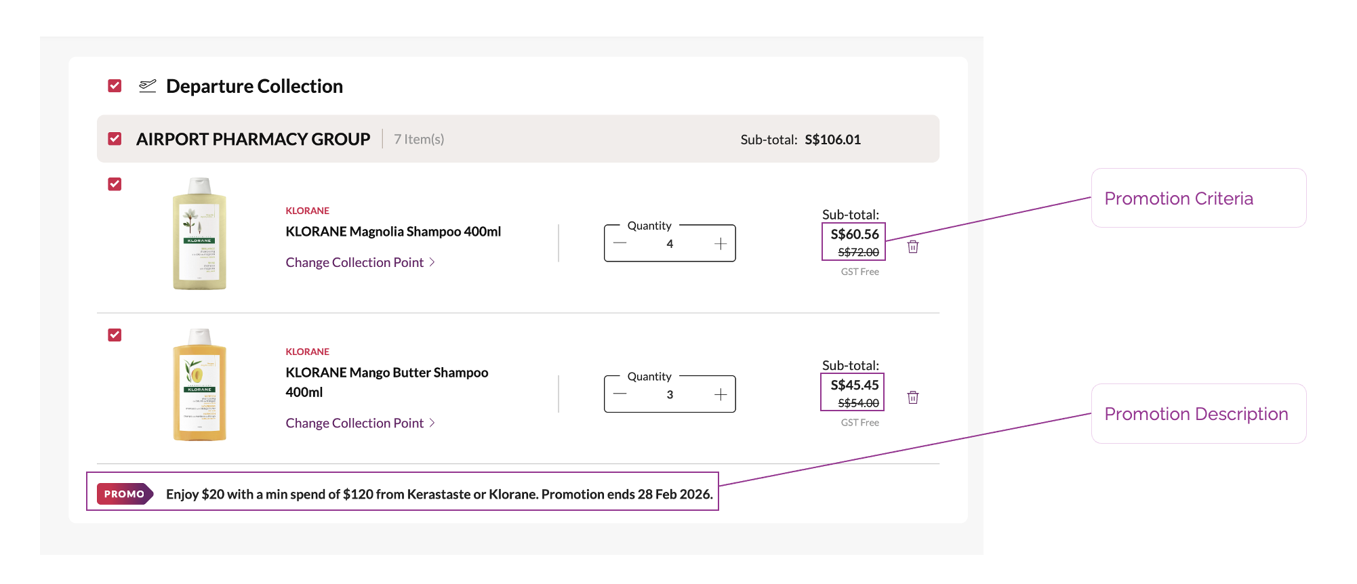Screen dimensions: 1357x584
Task: Decrease Mango Butter Shampoo quantity with minus
Action: click(x=620, y=395)
